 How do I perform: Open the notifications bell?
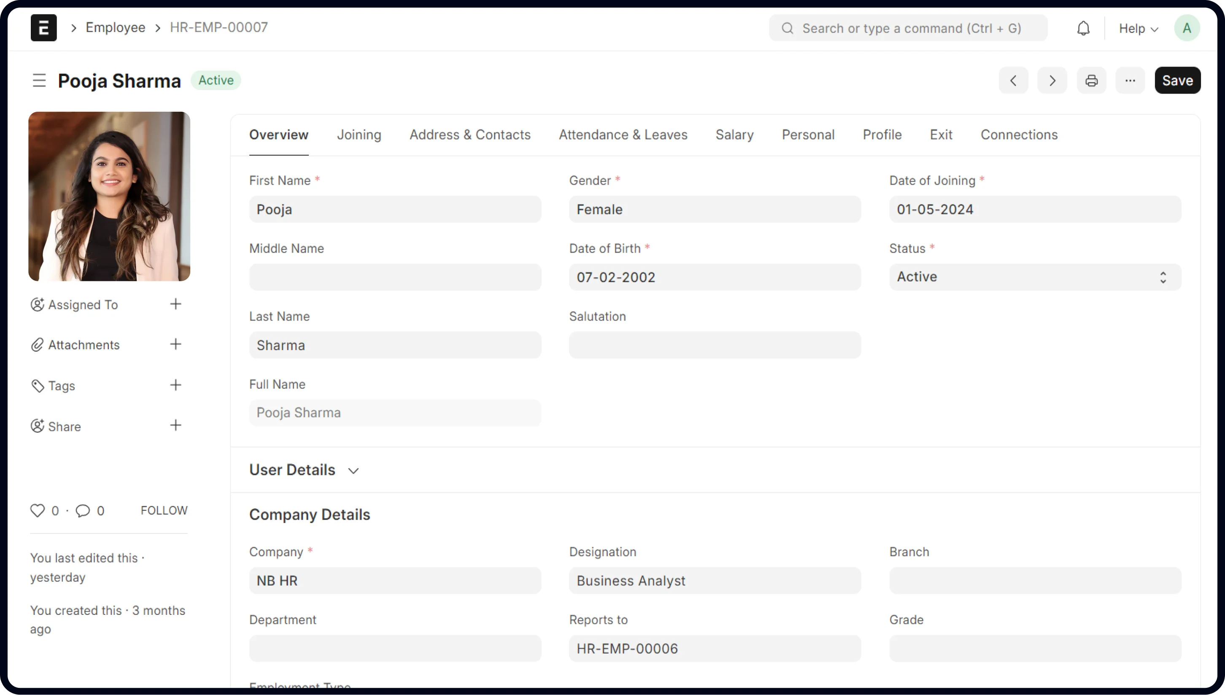click(x=1083, y=28)
